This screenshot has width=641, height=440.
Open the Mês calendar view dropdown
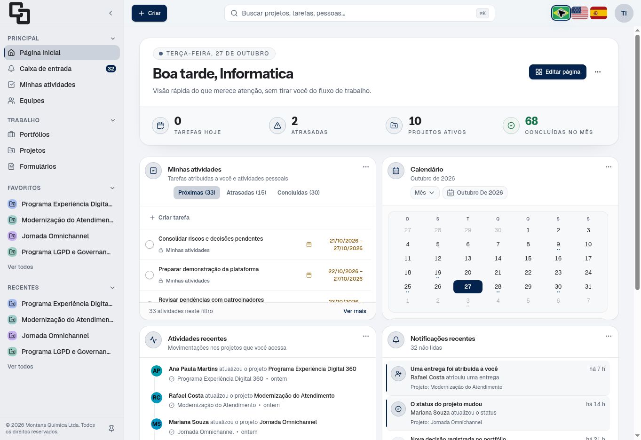(x=425, y=193)
